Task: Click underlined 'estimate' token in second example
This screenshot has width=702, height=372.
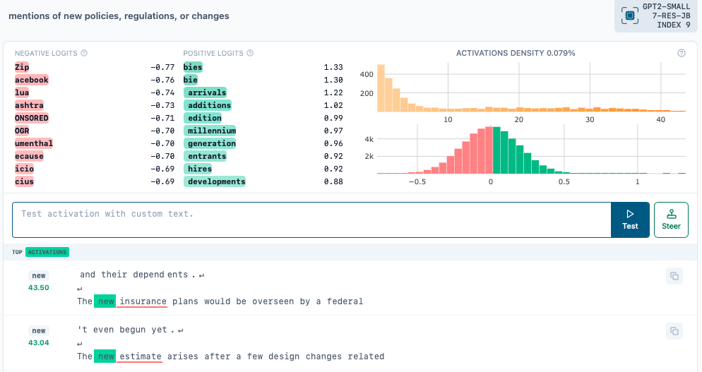Action: (141, 356)
